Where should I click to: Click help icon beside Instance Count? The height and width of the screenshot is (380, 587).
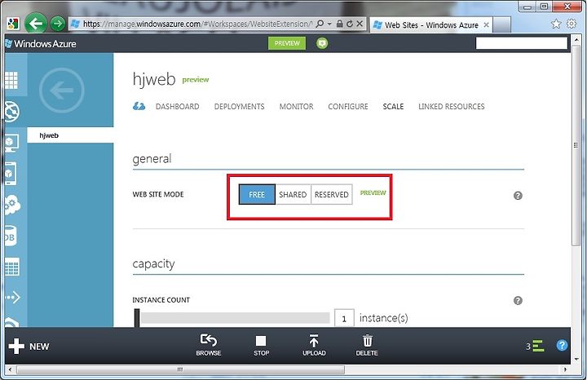pyautogui.click(x=518, y=300)
